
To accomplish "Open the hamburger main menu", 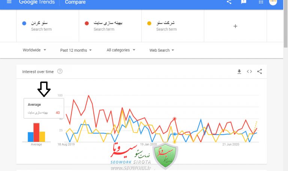I will pyautogui.click(x=9, y=2).
